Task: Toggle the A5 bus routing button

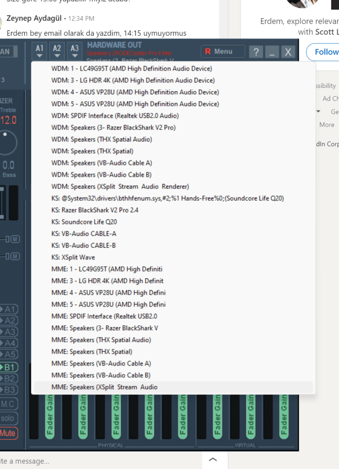Action: [9, 355]
